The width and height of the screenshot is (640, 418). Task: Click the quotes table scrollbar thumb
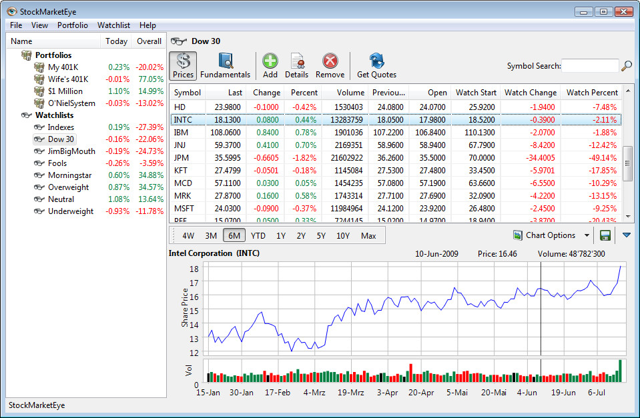tap(628, 163)
